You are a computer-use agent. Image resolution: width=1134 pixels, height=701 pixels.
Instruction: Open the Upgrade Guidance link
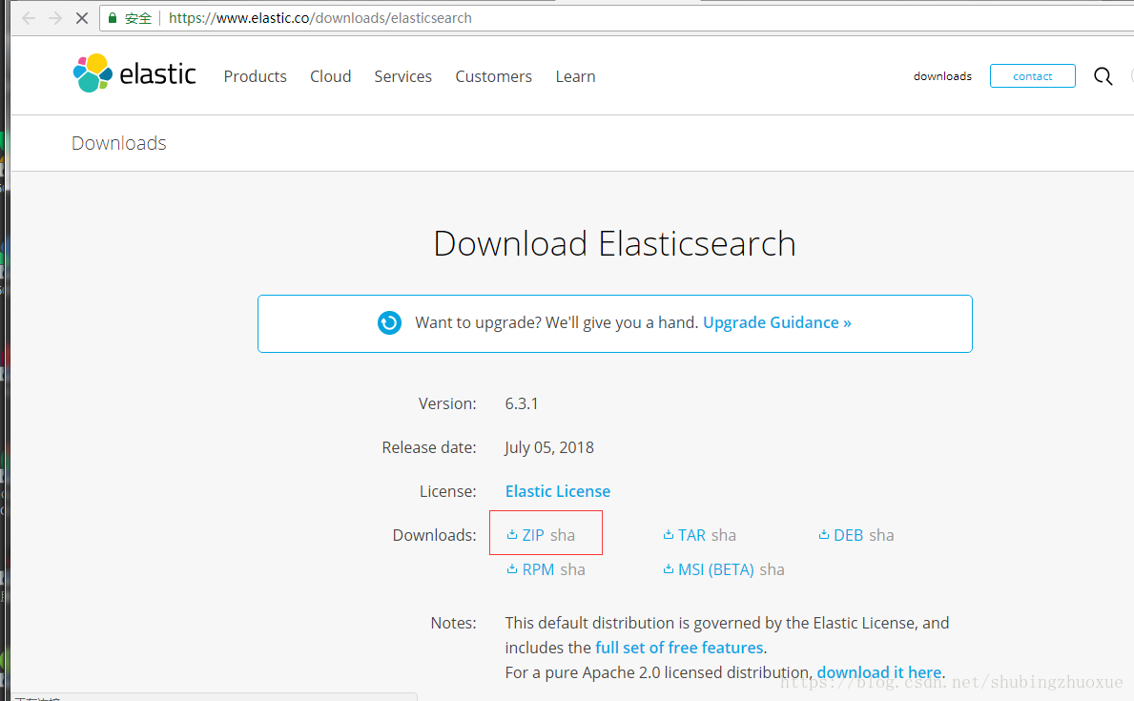(x=776, y=322)
